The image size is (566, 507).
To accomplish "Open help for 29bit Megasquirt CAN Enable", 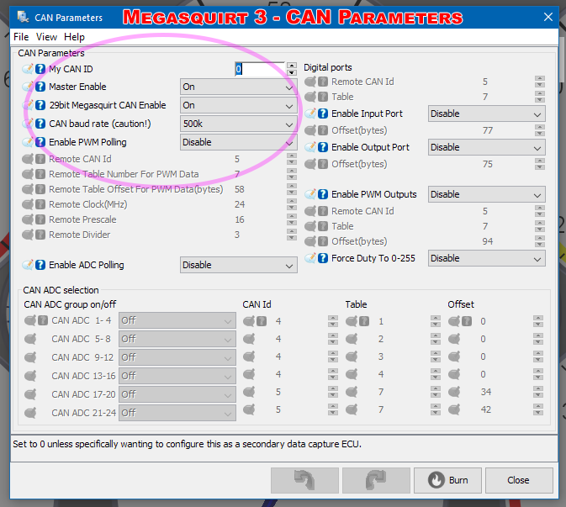I will click(x=40, y=105).
